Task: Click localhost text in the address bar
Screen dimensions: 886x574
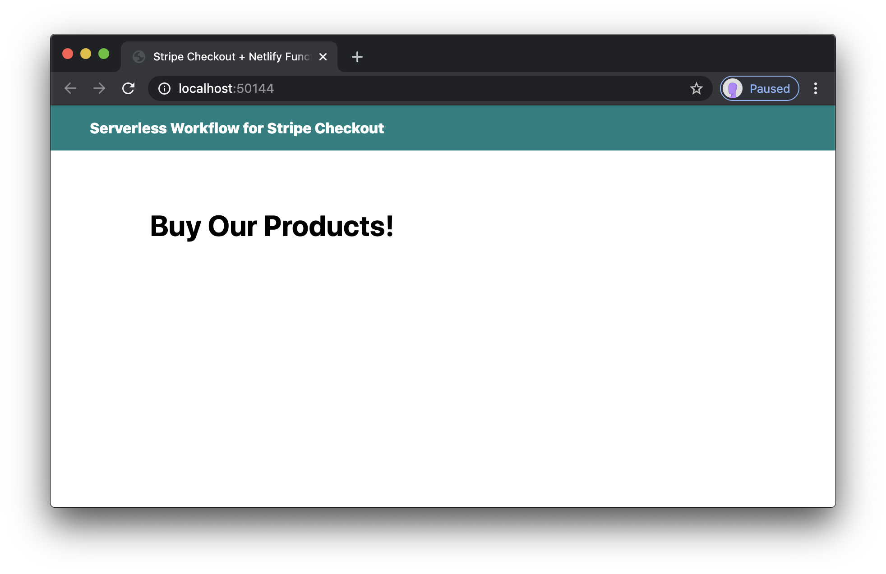Action: coord(205,88)
